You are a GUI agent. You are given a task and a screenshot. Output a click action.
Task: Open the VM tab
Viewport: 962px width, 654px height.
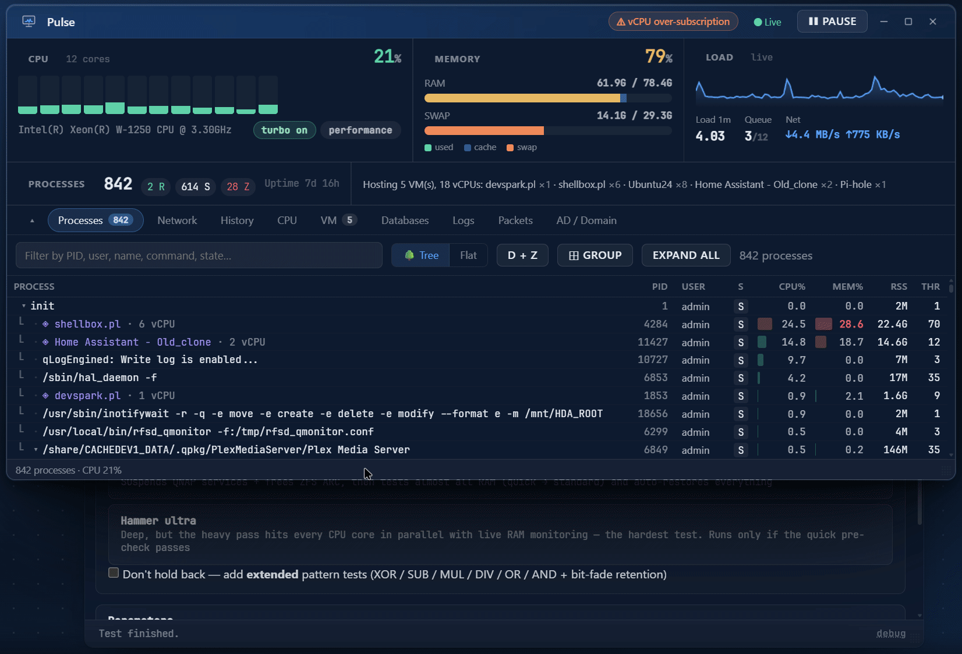(x=338, y=221)
